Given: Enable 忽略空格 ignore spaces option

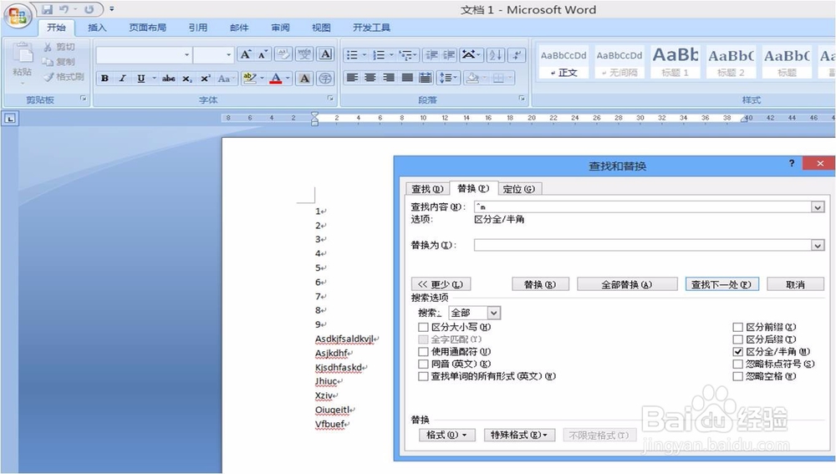Looking at the screenshot, I should [x=738, y=376].
